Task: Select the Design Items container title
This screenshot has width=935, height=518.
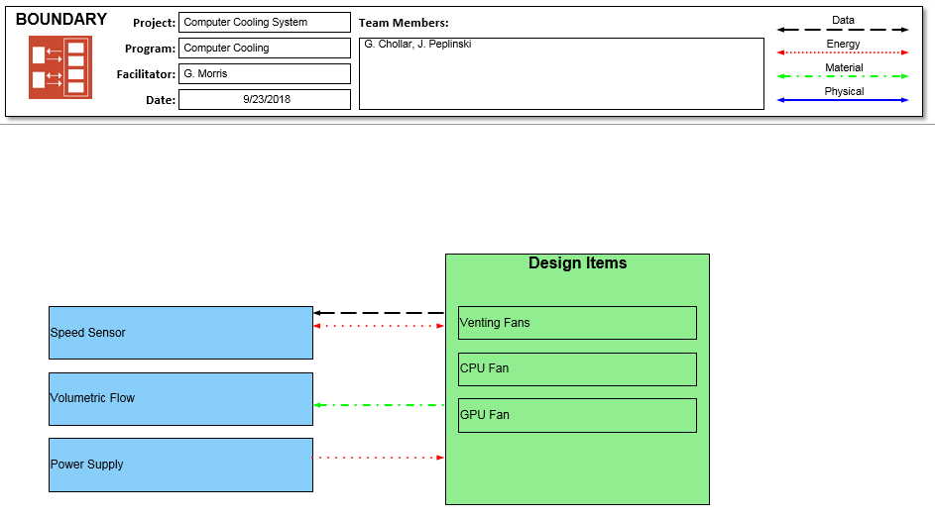Action: (x=577, y=263)
